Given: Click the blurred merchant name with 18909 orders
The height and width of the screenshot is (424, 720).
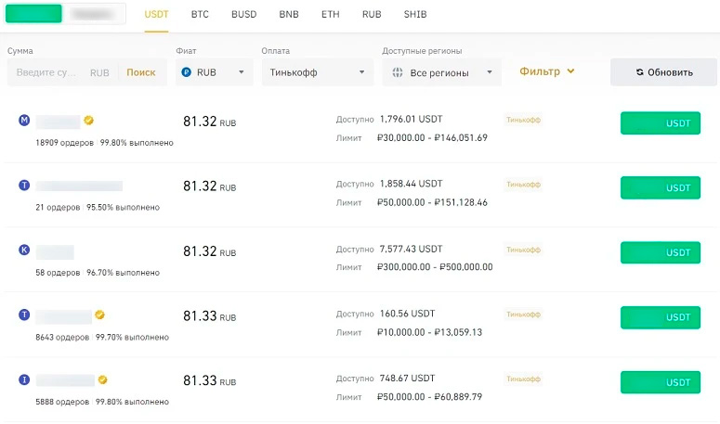Looking at the screenshot, I should pos(59,122).
